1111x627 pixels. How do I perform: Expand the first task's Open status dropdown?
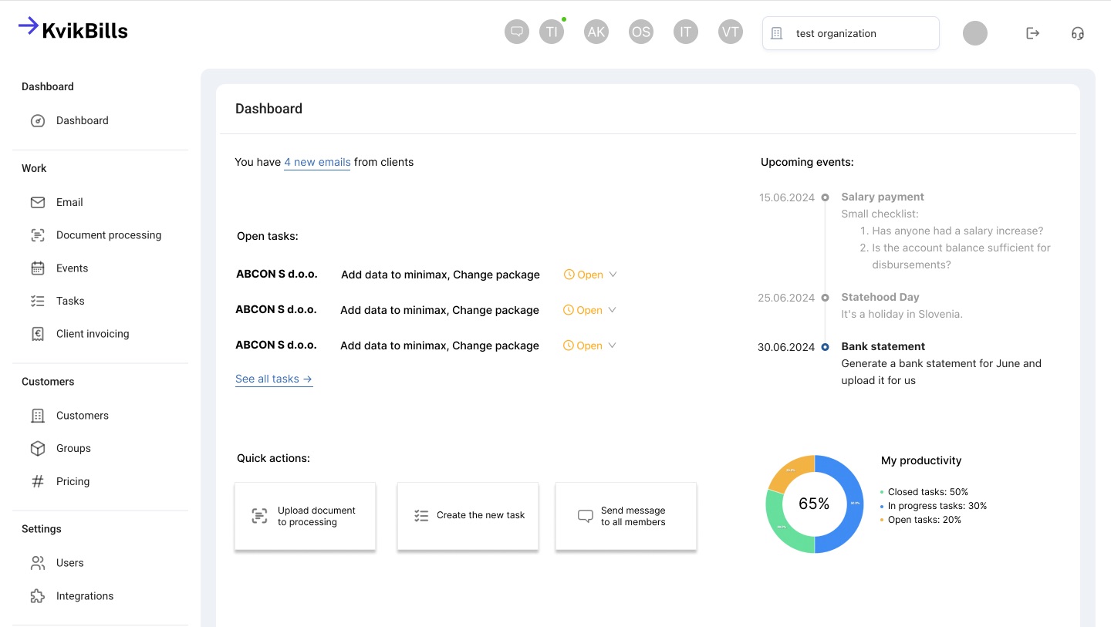click(590, 275)
